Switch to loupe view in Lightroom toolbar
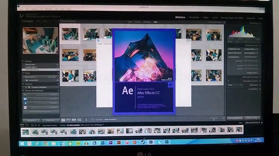The image size is (279, 156). click(x=68, y=120)
